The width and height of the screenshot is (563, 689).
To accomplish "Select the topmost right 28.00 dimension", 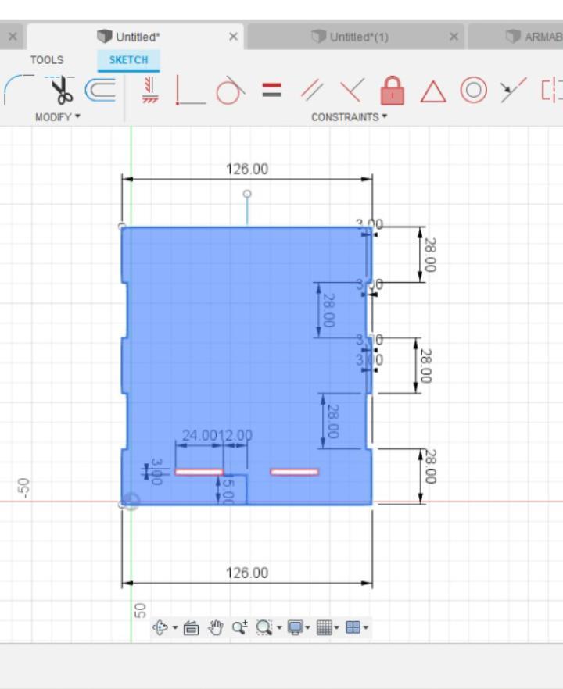I will [x=430, y=255].
